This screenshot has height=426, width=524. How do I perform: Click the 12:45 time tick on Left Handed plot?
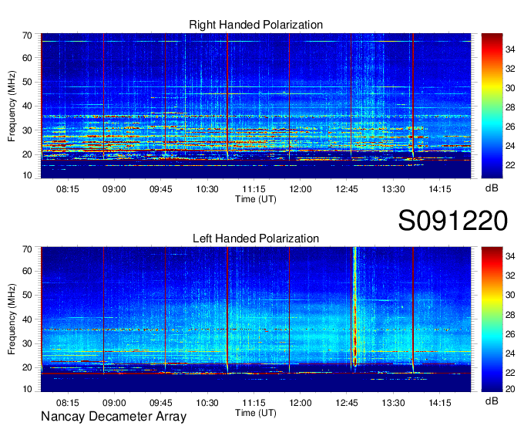[347, 403]
